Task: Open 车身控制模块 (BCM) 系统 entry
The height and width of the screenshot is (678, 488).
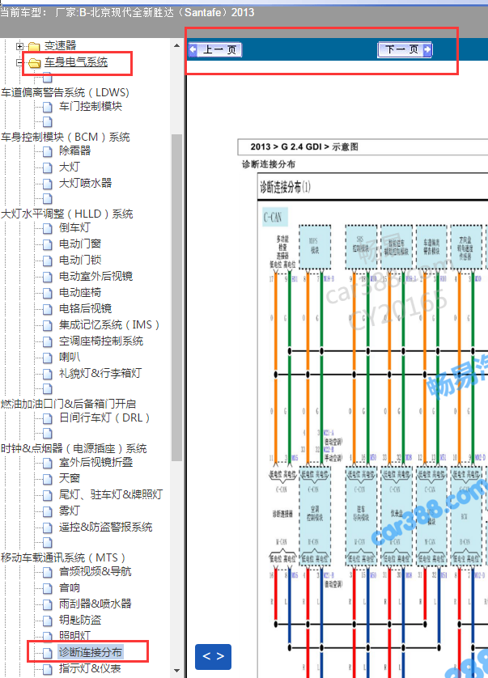Action: click(x=66, y=137)
